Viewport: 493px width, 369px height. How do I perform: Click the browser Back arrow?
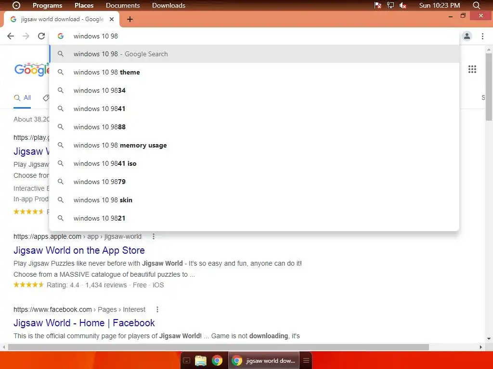11,36
